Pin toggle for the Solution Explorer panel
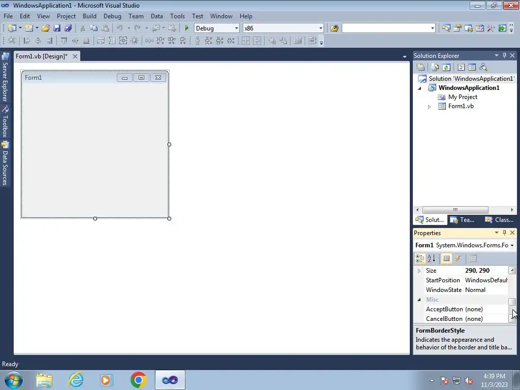The width and height of the screenshot is (520, 390). (x=504, y=55)
